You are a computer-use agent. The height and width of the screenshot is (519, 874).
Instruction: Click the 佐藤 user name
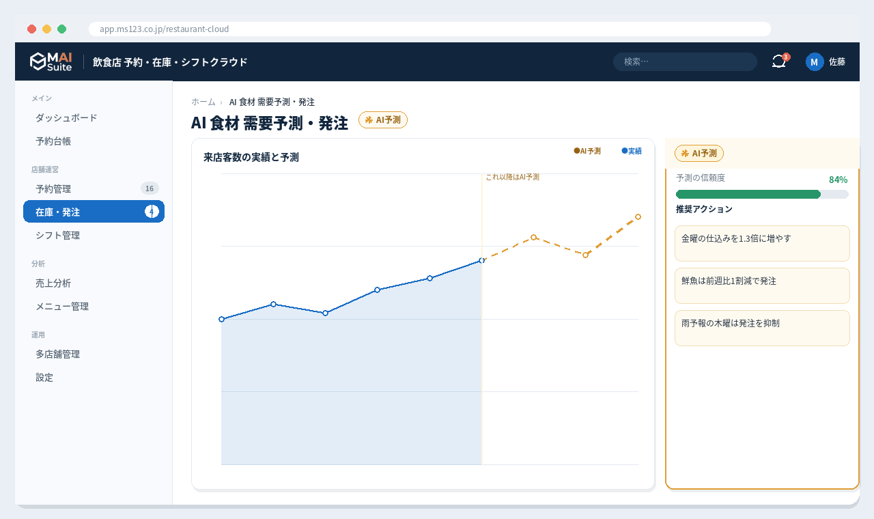coord(837,61)
